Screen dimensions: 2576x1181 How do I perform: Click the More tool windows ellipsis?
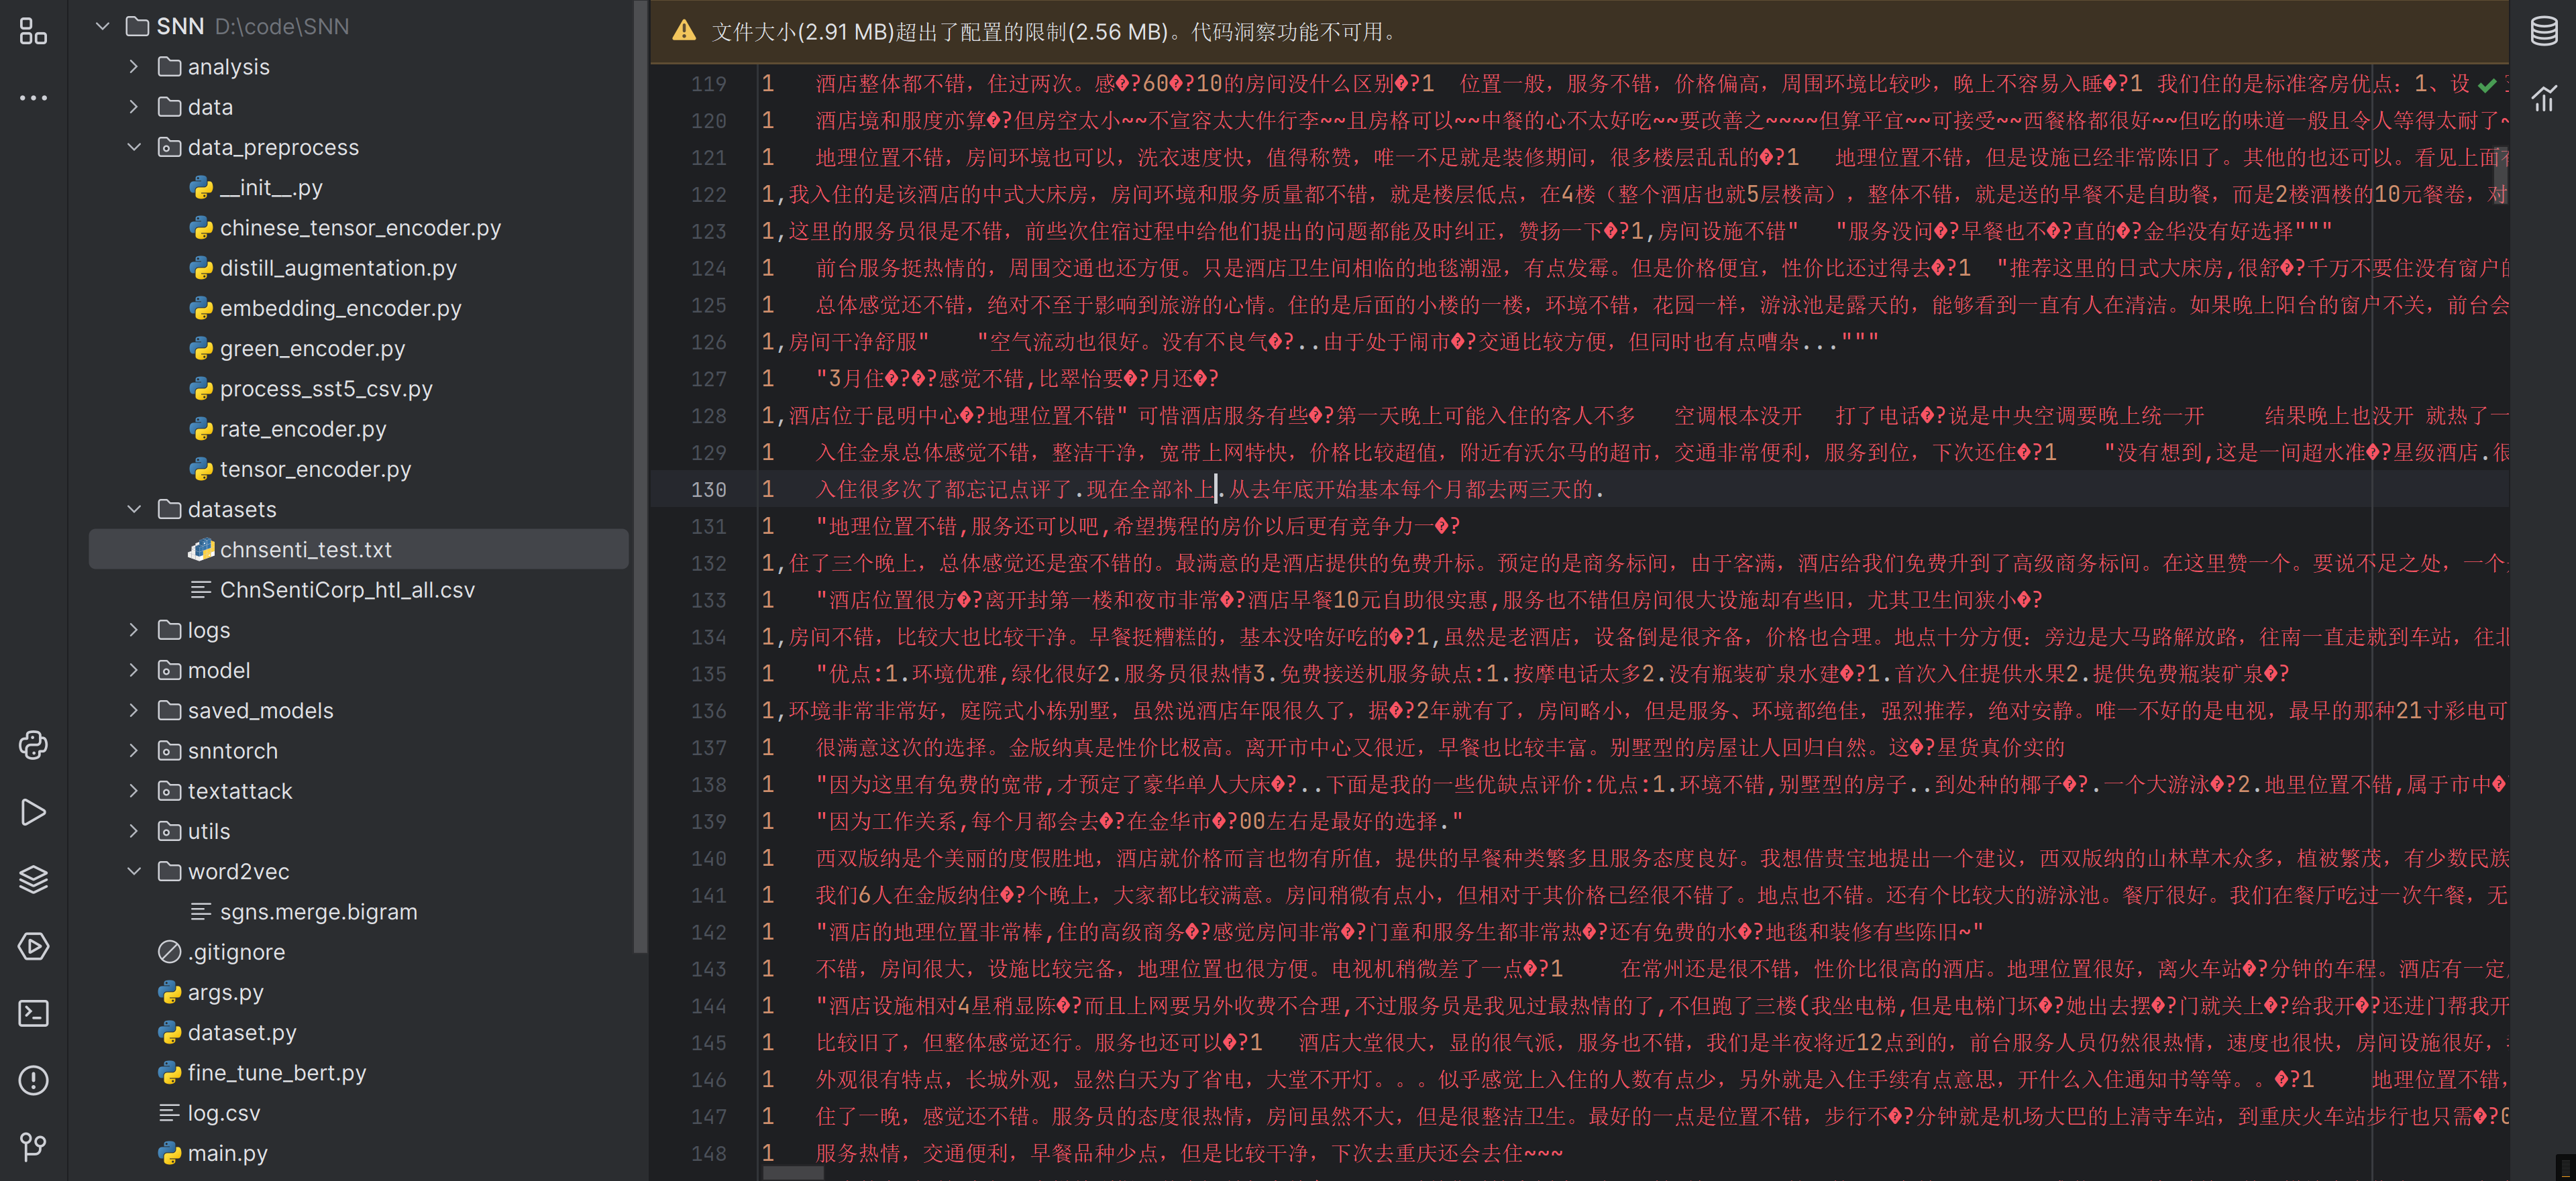click(x=33, y=98)
